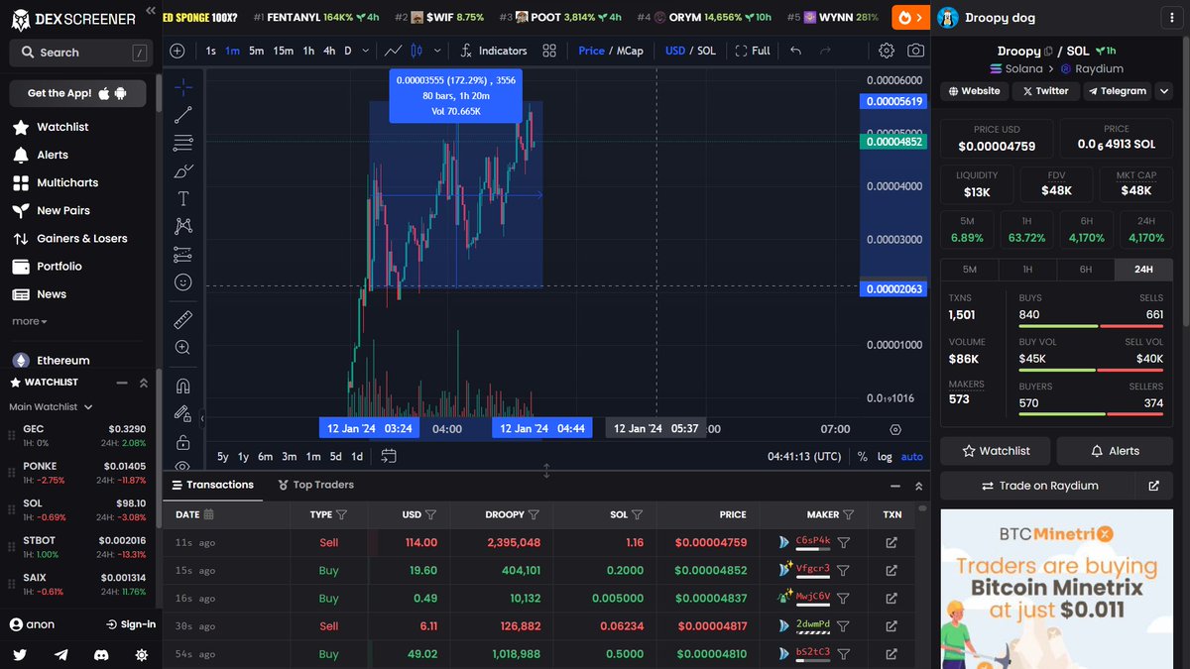Open the sidebar theme settings gear
Screen dimensions: 1190x669
click(x=142, y=655)
